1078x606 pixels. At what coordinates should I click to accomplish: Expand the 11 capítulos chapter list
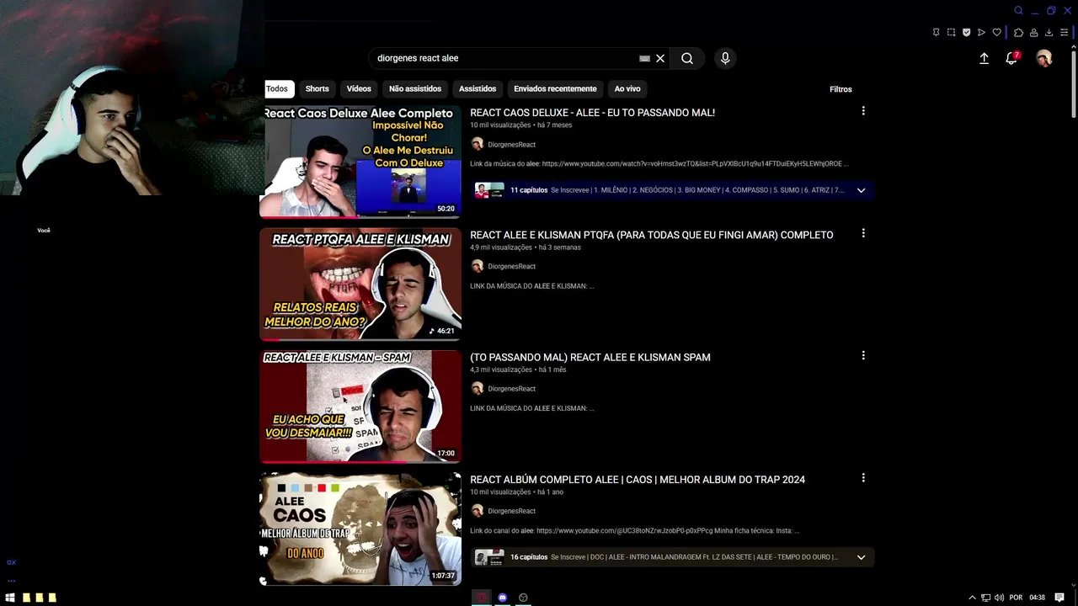tap(861, 190)
